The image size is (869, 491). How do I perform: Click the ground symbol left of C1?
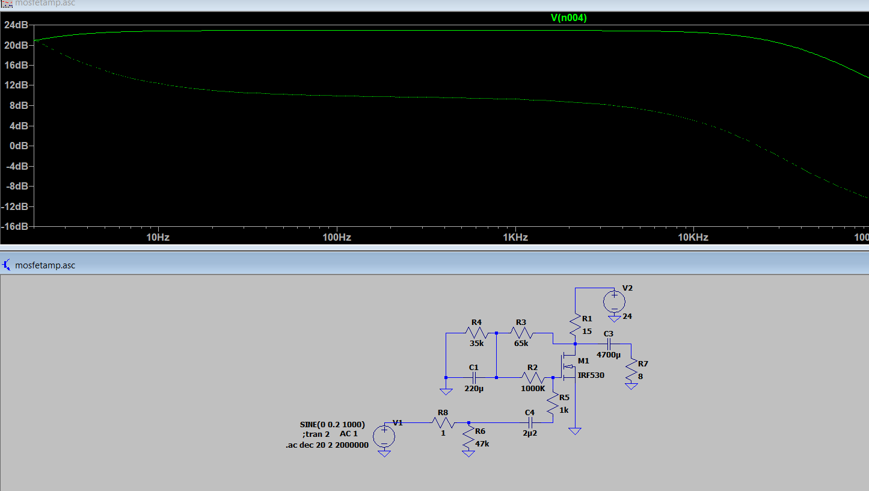446,391
